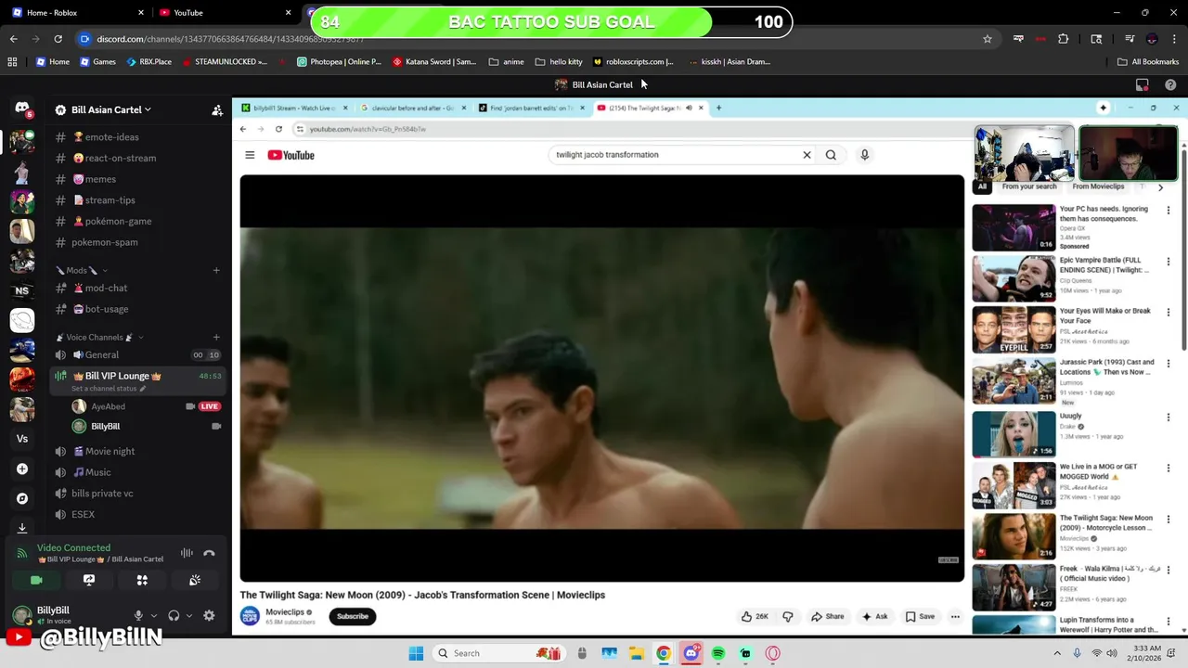Viewport: 1188px width, 668px height.
Task: Click the Share button under the video
Action: (x=827, y=616)
